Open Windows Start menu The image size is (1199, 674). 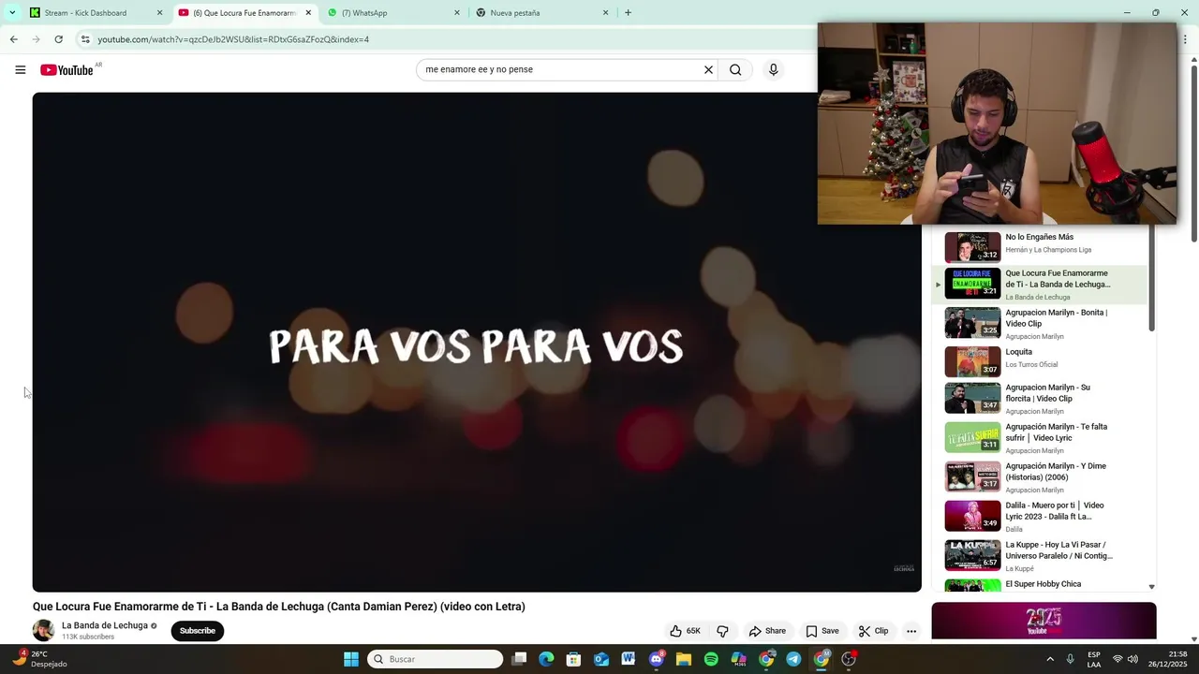coord(351,659)
